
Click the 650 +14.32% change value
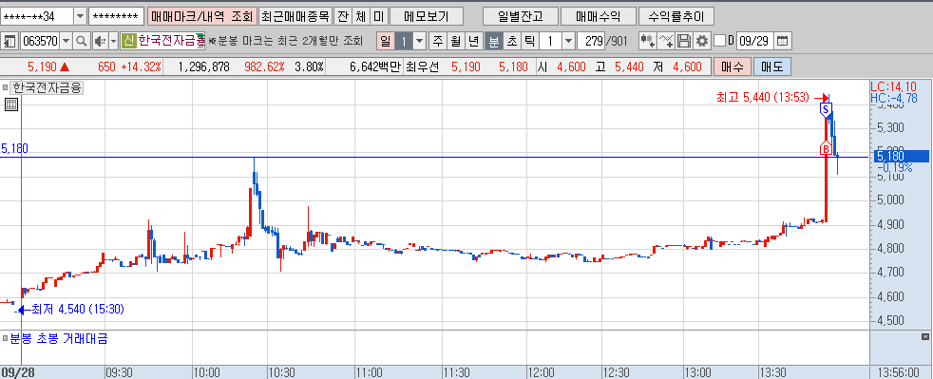[x=129, y=66]
